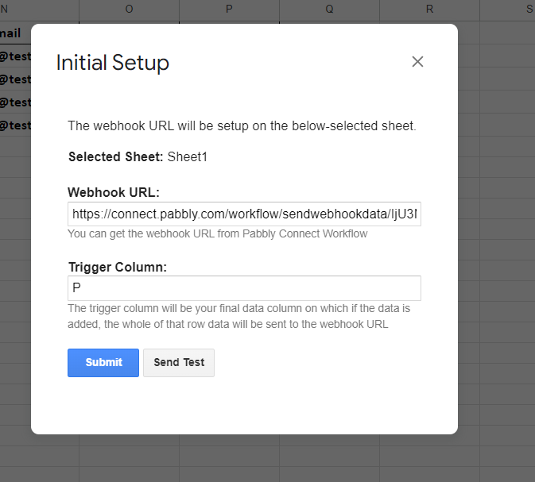Click 'The webhook URL will be setup' sentence
This screenshot has height=482, width=535.
pyautogui.click(x=242, y=125)
